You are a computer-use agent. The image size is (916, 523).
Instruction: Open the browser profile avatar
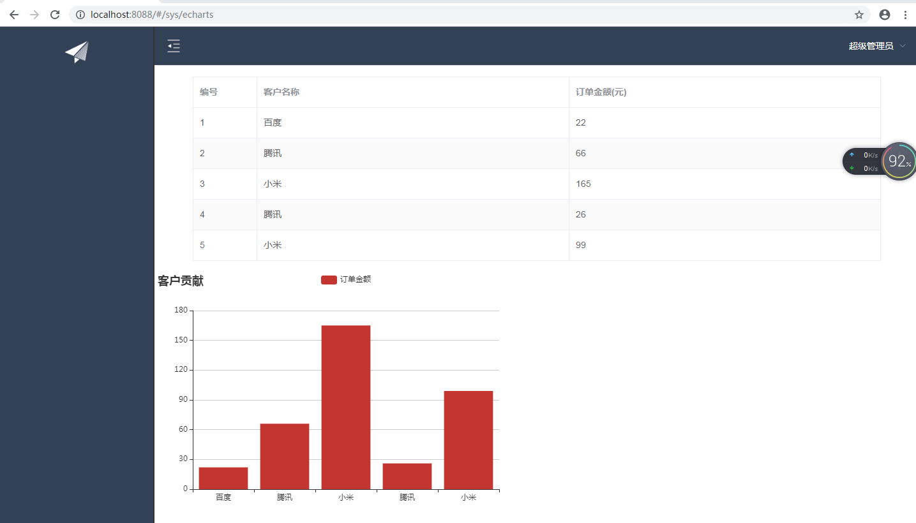click(885, 15)
